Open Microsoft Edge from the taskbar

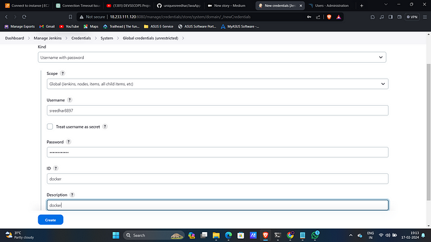click(x=228, y=235)
